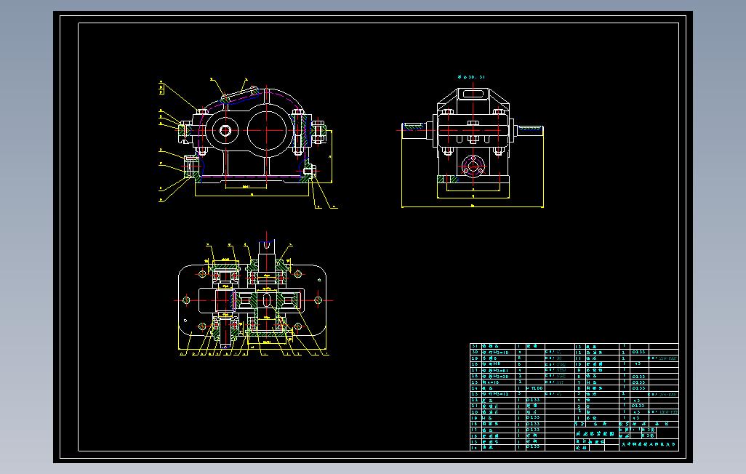Image resolution: width=746 pixels, height=474 pixels.
Task: Click the cyan note above the side view
Action: pos(471,76)
